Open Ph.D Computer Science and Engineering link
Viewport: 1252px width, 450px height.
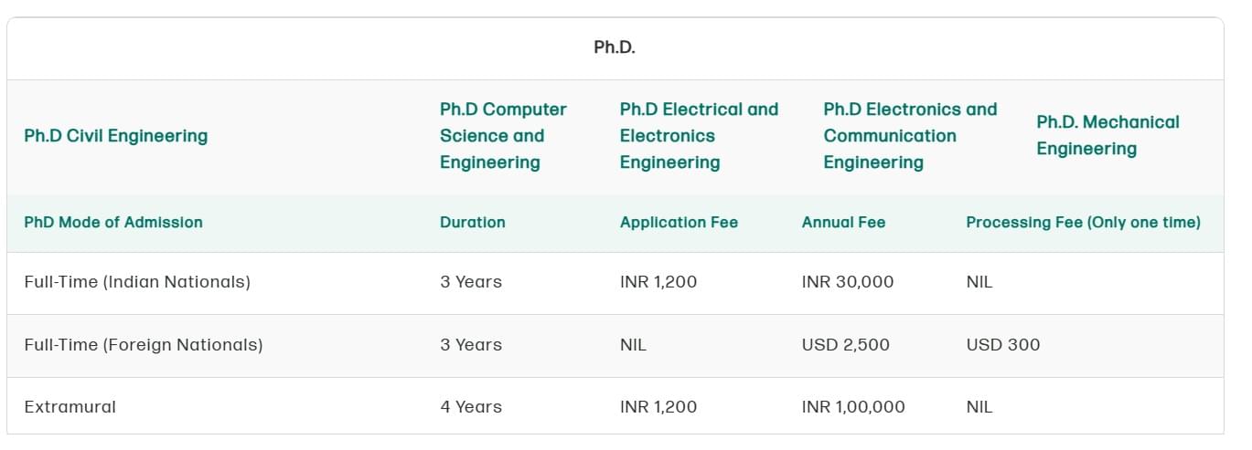(503, 136)
